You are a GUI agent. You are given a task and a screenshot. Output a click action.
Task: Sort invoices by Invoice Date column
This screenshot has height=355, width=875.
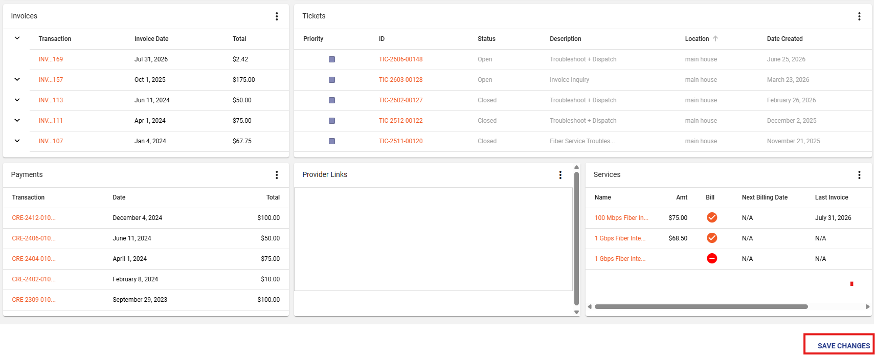click(x=151, y=39)
